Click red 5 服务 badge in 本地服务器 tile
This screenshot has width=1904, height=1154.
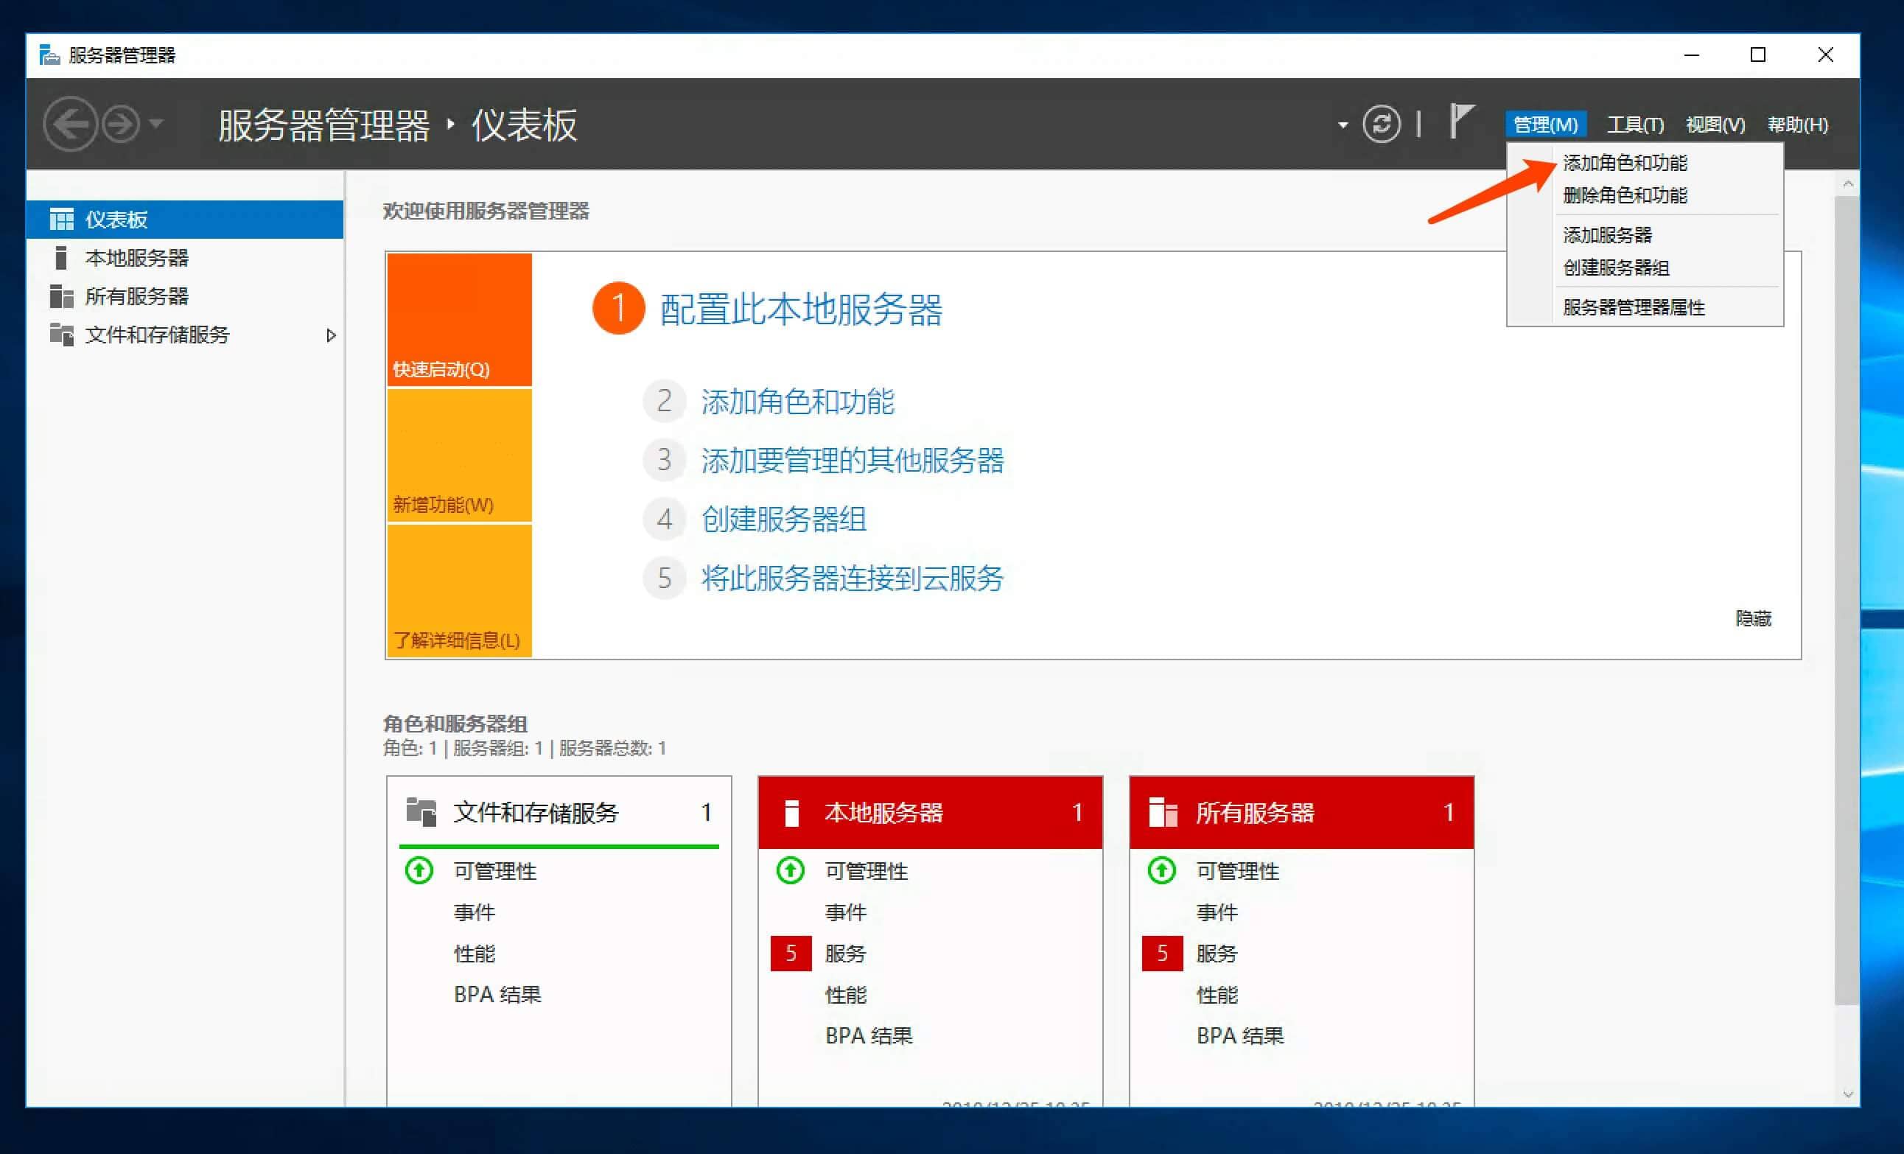click(791, 953)
